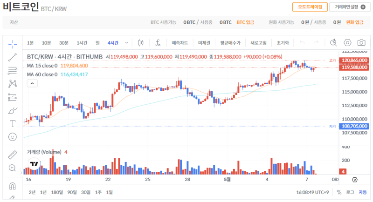The width and height of the screenshot is (373, 202).
Task: Undo the last chart action
Action: (x=302, y=43)
